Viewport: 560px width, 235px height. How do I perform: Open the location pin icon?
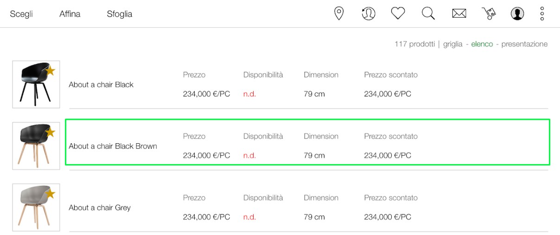(339, 13)
